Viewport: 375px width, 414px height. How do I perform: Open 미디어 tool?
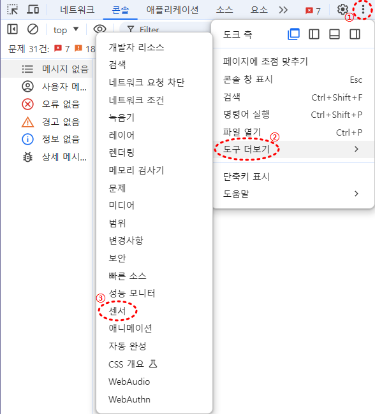154,206
